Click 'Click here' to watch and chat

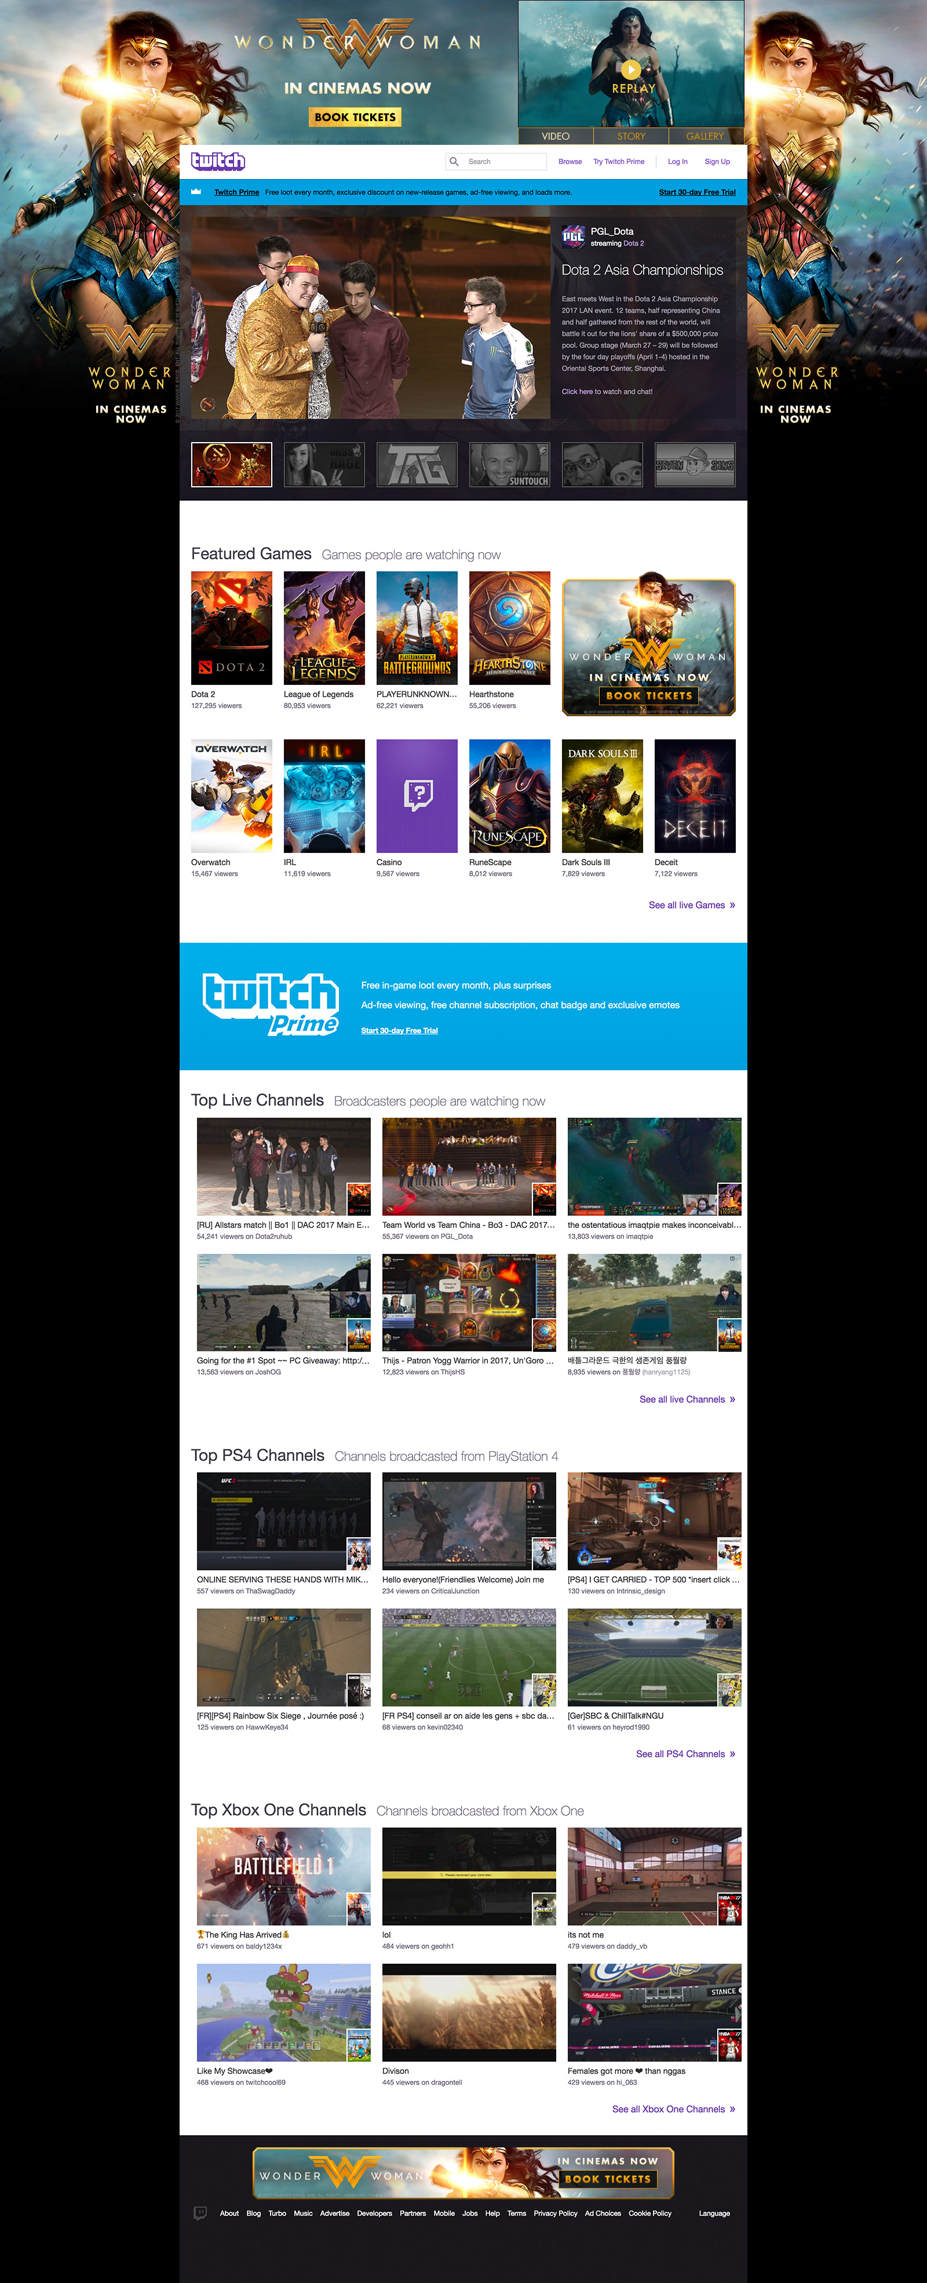tap(577, 391)
